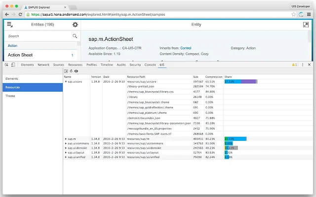Viewport: 316px width, 197px height.
Task: Activate the DevTools inspect element icon
Action: coord(6,65)
